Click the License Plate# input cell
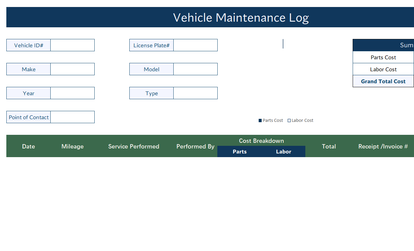Image resolution: width=414 pixels, height=251 pixels. pos(195,45)
